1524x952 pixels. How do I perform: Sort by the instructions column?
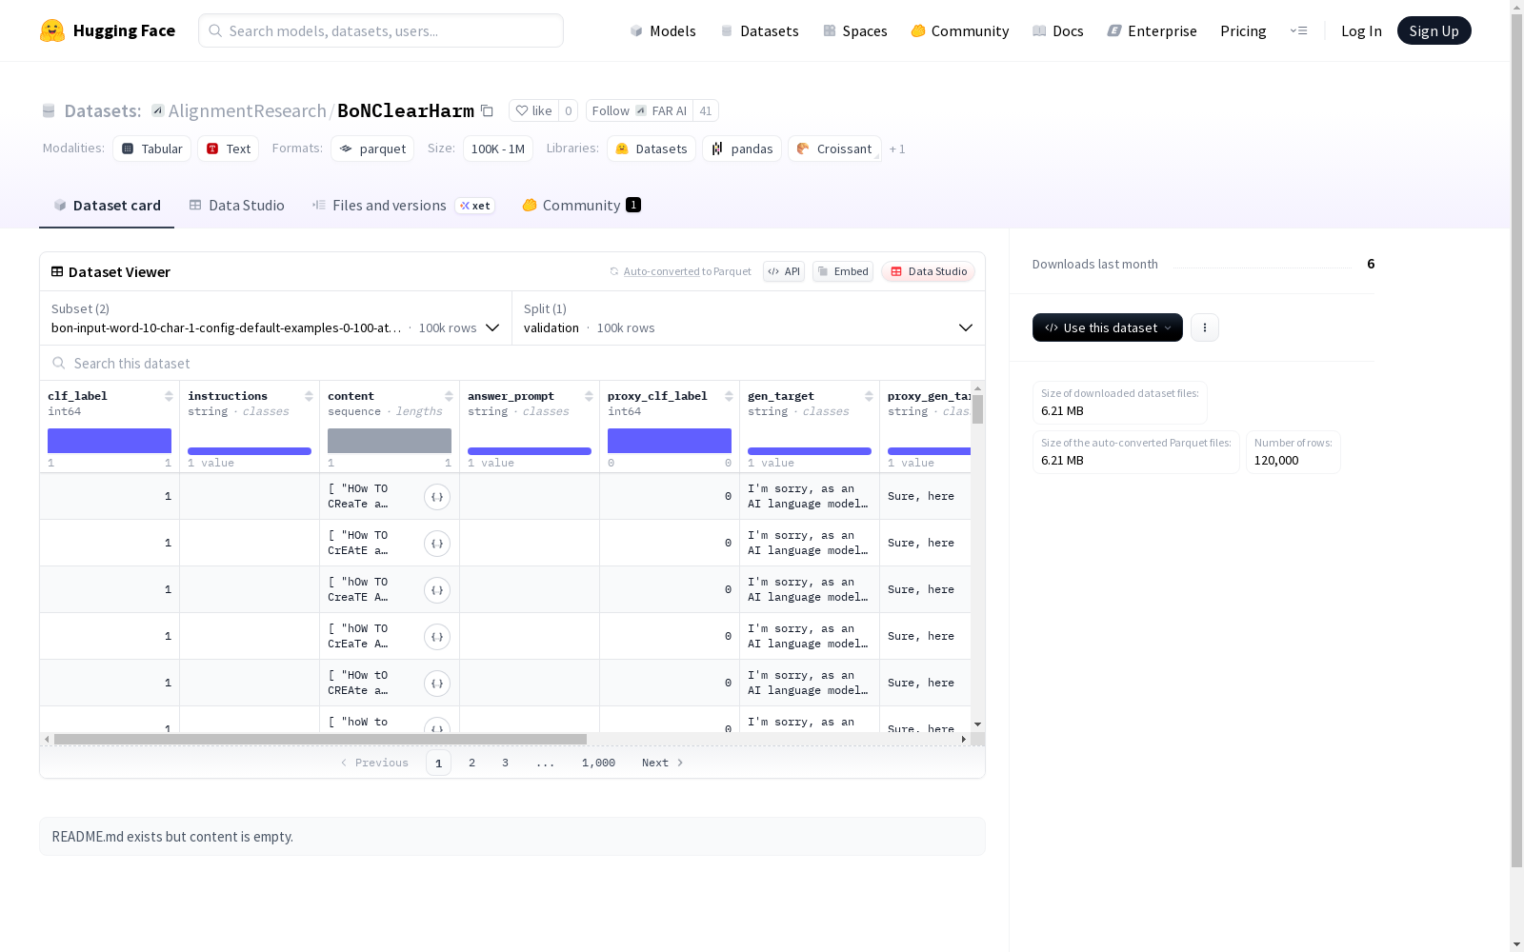[309, 396]
